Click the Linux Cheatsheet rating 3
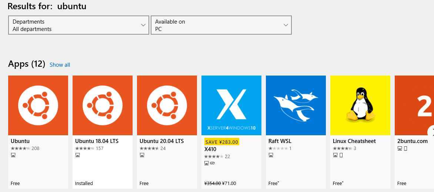Viewport: 434px width, 192px height. pos(344,149)
